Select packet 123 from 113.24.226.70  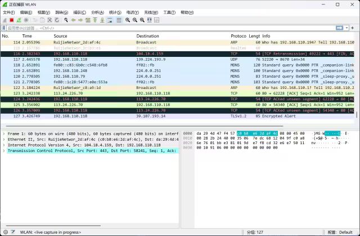pyautogui.click(x=177, y=93)
